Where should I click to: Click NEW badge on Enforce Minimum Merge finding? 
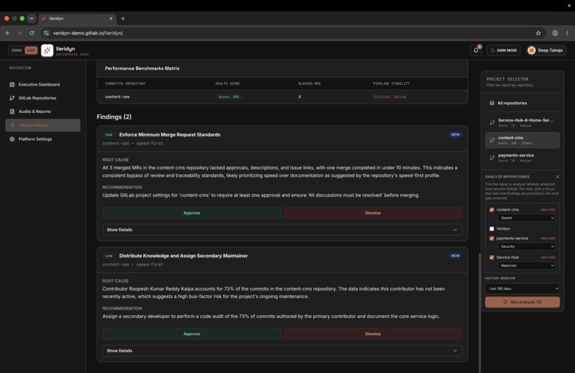455,135
